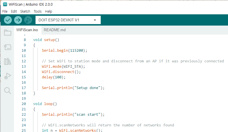Click 'WiFi.disconnect();' code line
The height and width of the screenshot is (132, 228).
(61, 72)
